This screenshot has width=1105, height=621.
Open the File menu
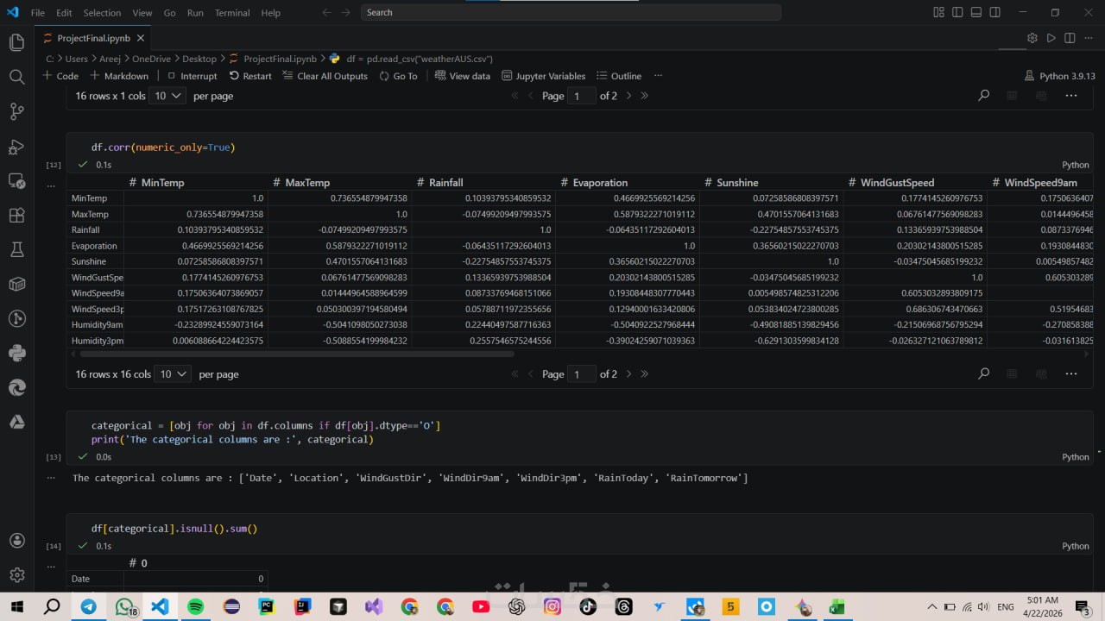[38, 13]
